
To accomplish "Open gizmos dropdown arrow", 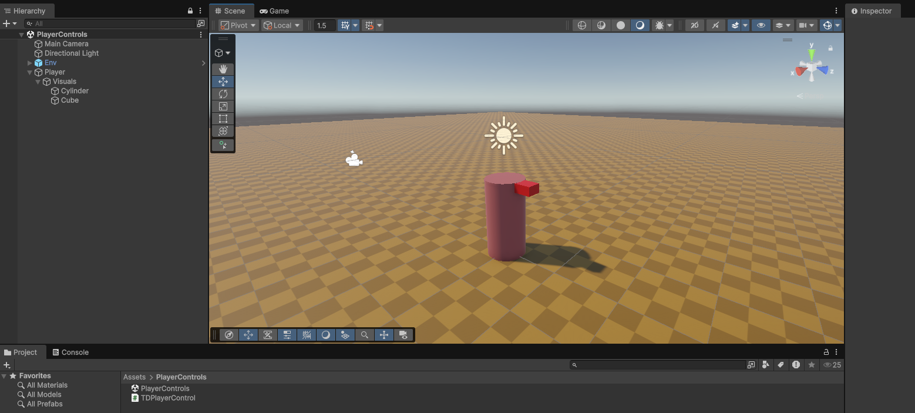I will point(838,25).
